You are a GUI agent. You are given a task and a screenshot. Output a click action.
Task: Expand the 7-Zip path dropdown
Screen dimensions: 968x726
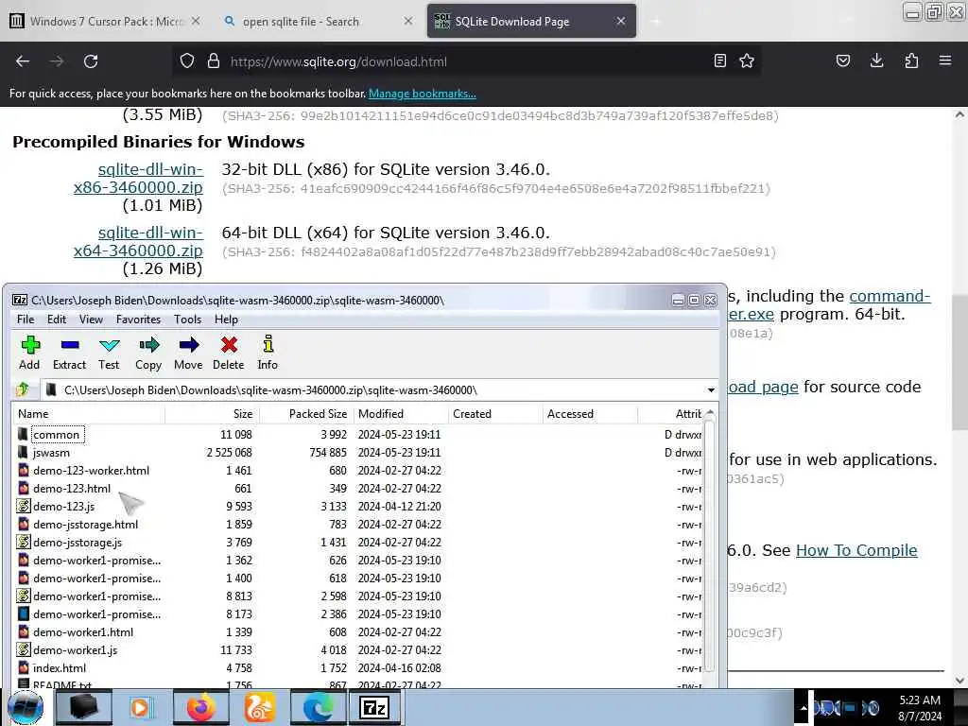pos(711,390)
